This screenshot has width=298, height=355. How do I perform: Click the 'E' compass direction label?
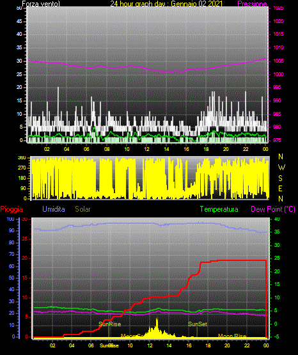(280, 188)
